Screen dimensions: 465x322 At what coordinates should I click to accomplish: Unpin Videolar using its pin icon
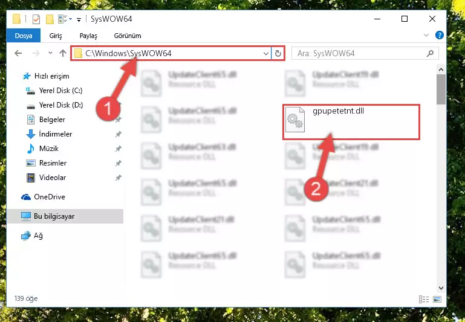(x=118, y=178)
